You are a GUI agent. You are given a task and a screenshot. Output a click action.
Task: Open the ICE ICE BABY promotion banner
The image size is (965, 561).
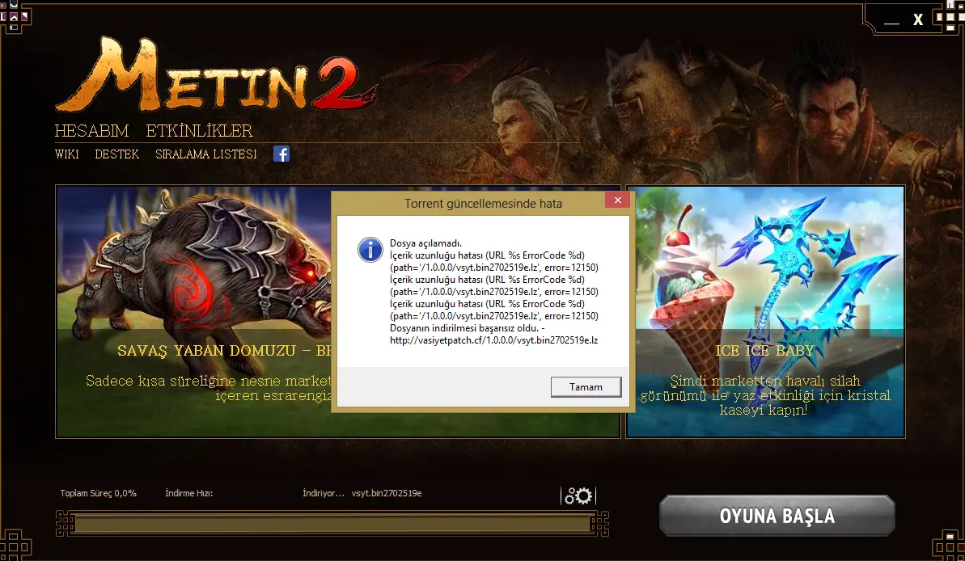765,312
